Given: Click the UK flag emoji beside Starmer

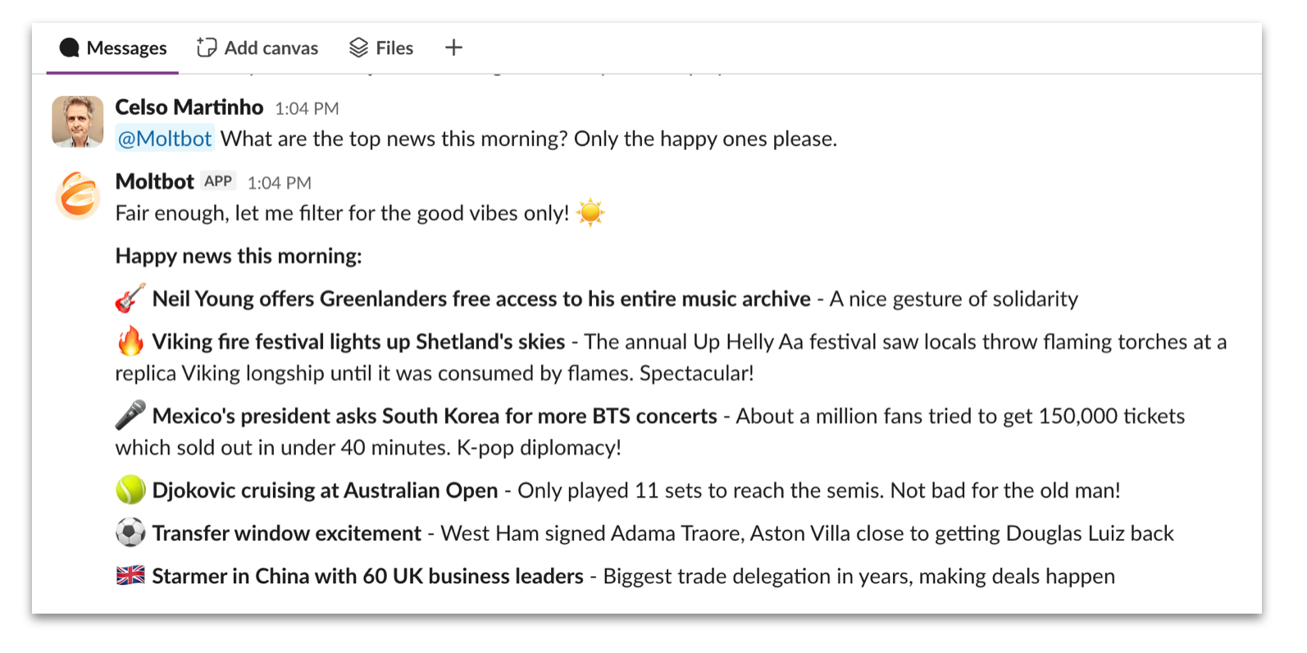Looking at the screenshot, I should point(130,576).
